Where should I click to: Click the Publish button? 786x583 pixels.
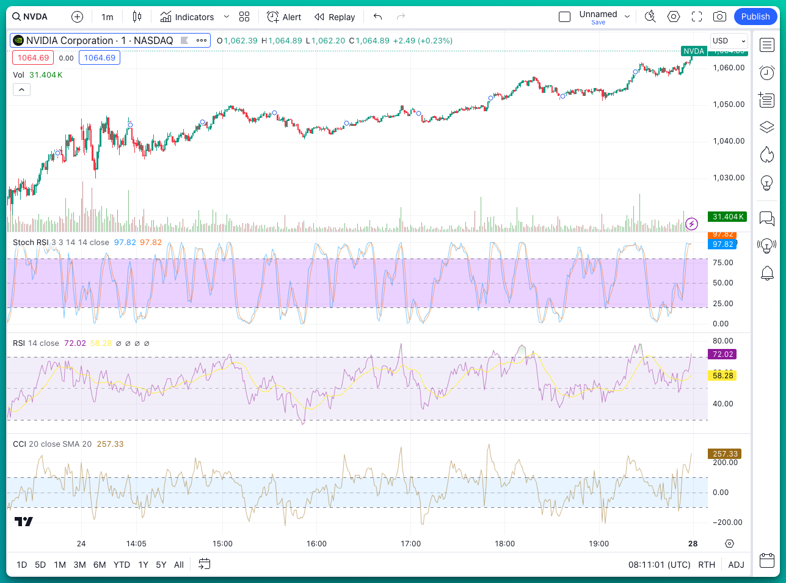755,16
